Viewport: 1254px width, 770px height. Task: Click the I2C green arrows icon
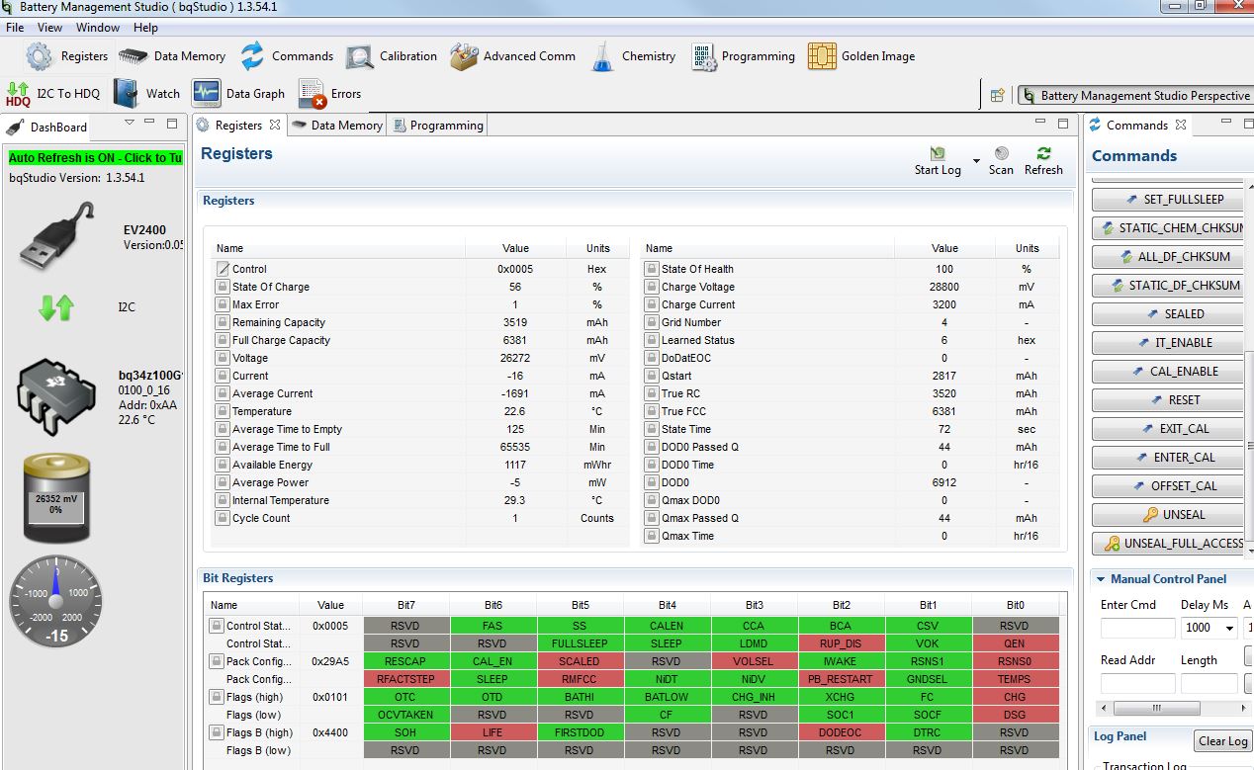coord(56,308)
